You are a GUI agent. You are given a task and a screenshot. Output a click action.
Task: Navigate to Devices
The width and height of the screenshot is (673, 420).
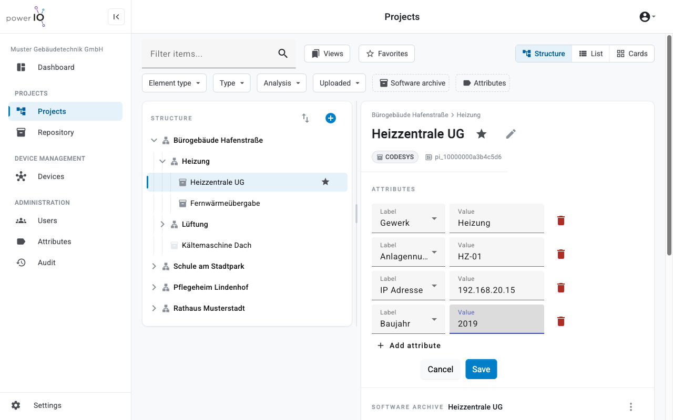(x=66, y=176)
